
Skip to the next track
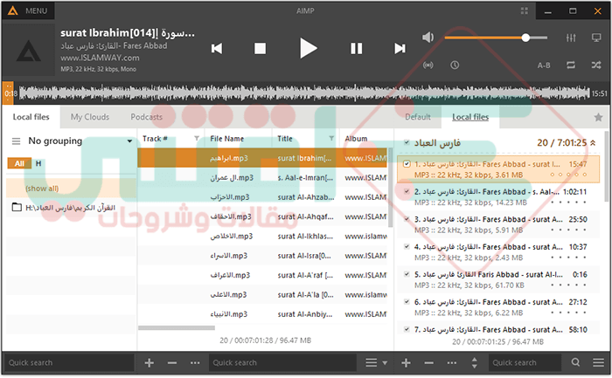[x=400, y=48]
